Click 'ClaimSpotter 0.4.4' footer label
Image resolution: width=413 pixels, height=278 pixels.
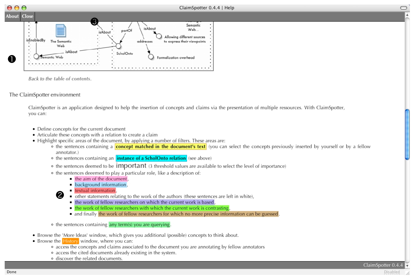[383, 265]
